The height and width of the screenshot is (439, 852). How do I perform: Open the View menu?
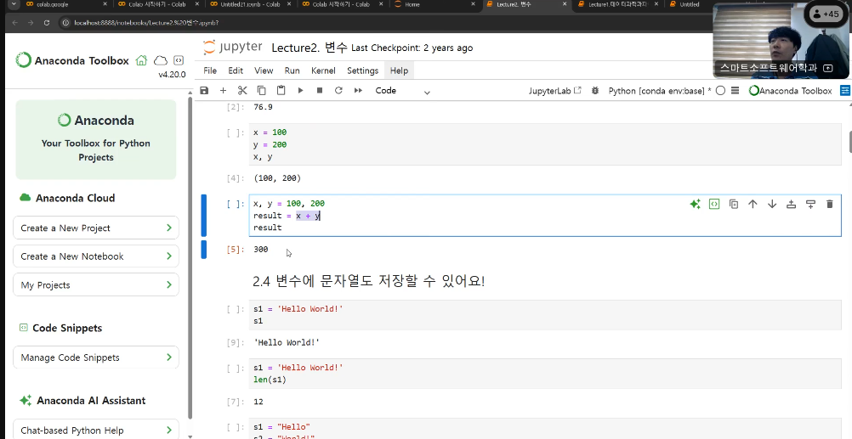coord(264,70)
